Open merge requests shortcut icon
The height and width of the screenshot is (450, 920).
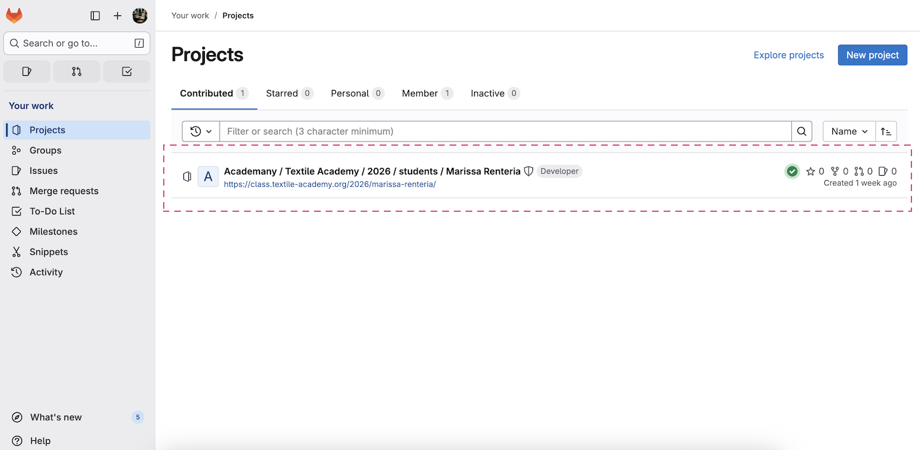(77, 72)
